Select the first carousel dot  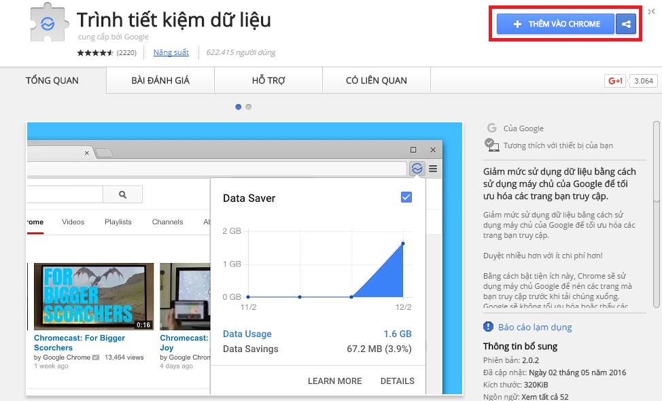click(238, 107)
